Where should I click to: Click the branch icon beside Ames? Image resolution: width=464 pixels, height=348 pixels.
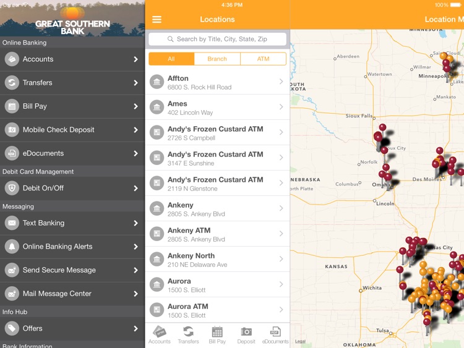[157, 107]
